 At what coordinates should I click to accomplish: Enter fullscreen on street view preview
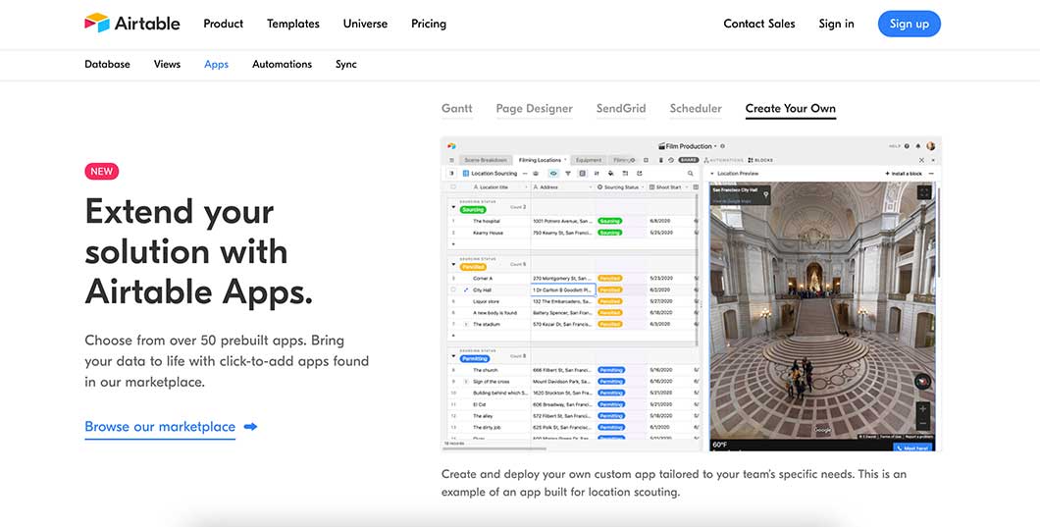[x=924, y=192]
